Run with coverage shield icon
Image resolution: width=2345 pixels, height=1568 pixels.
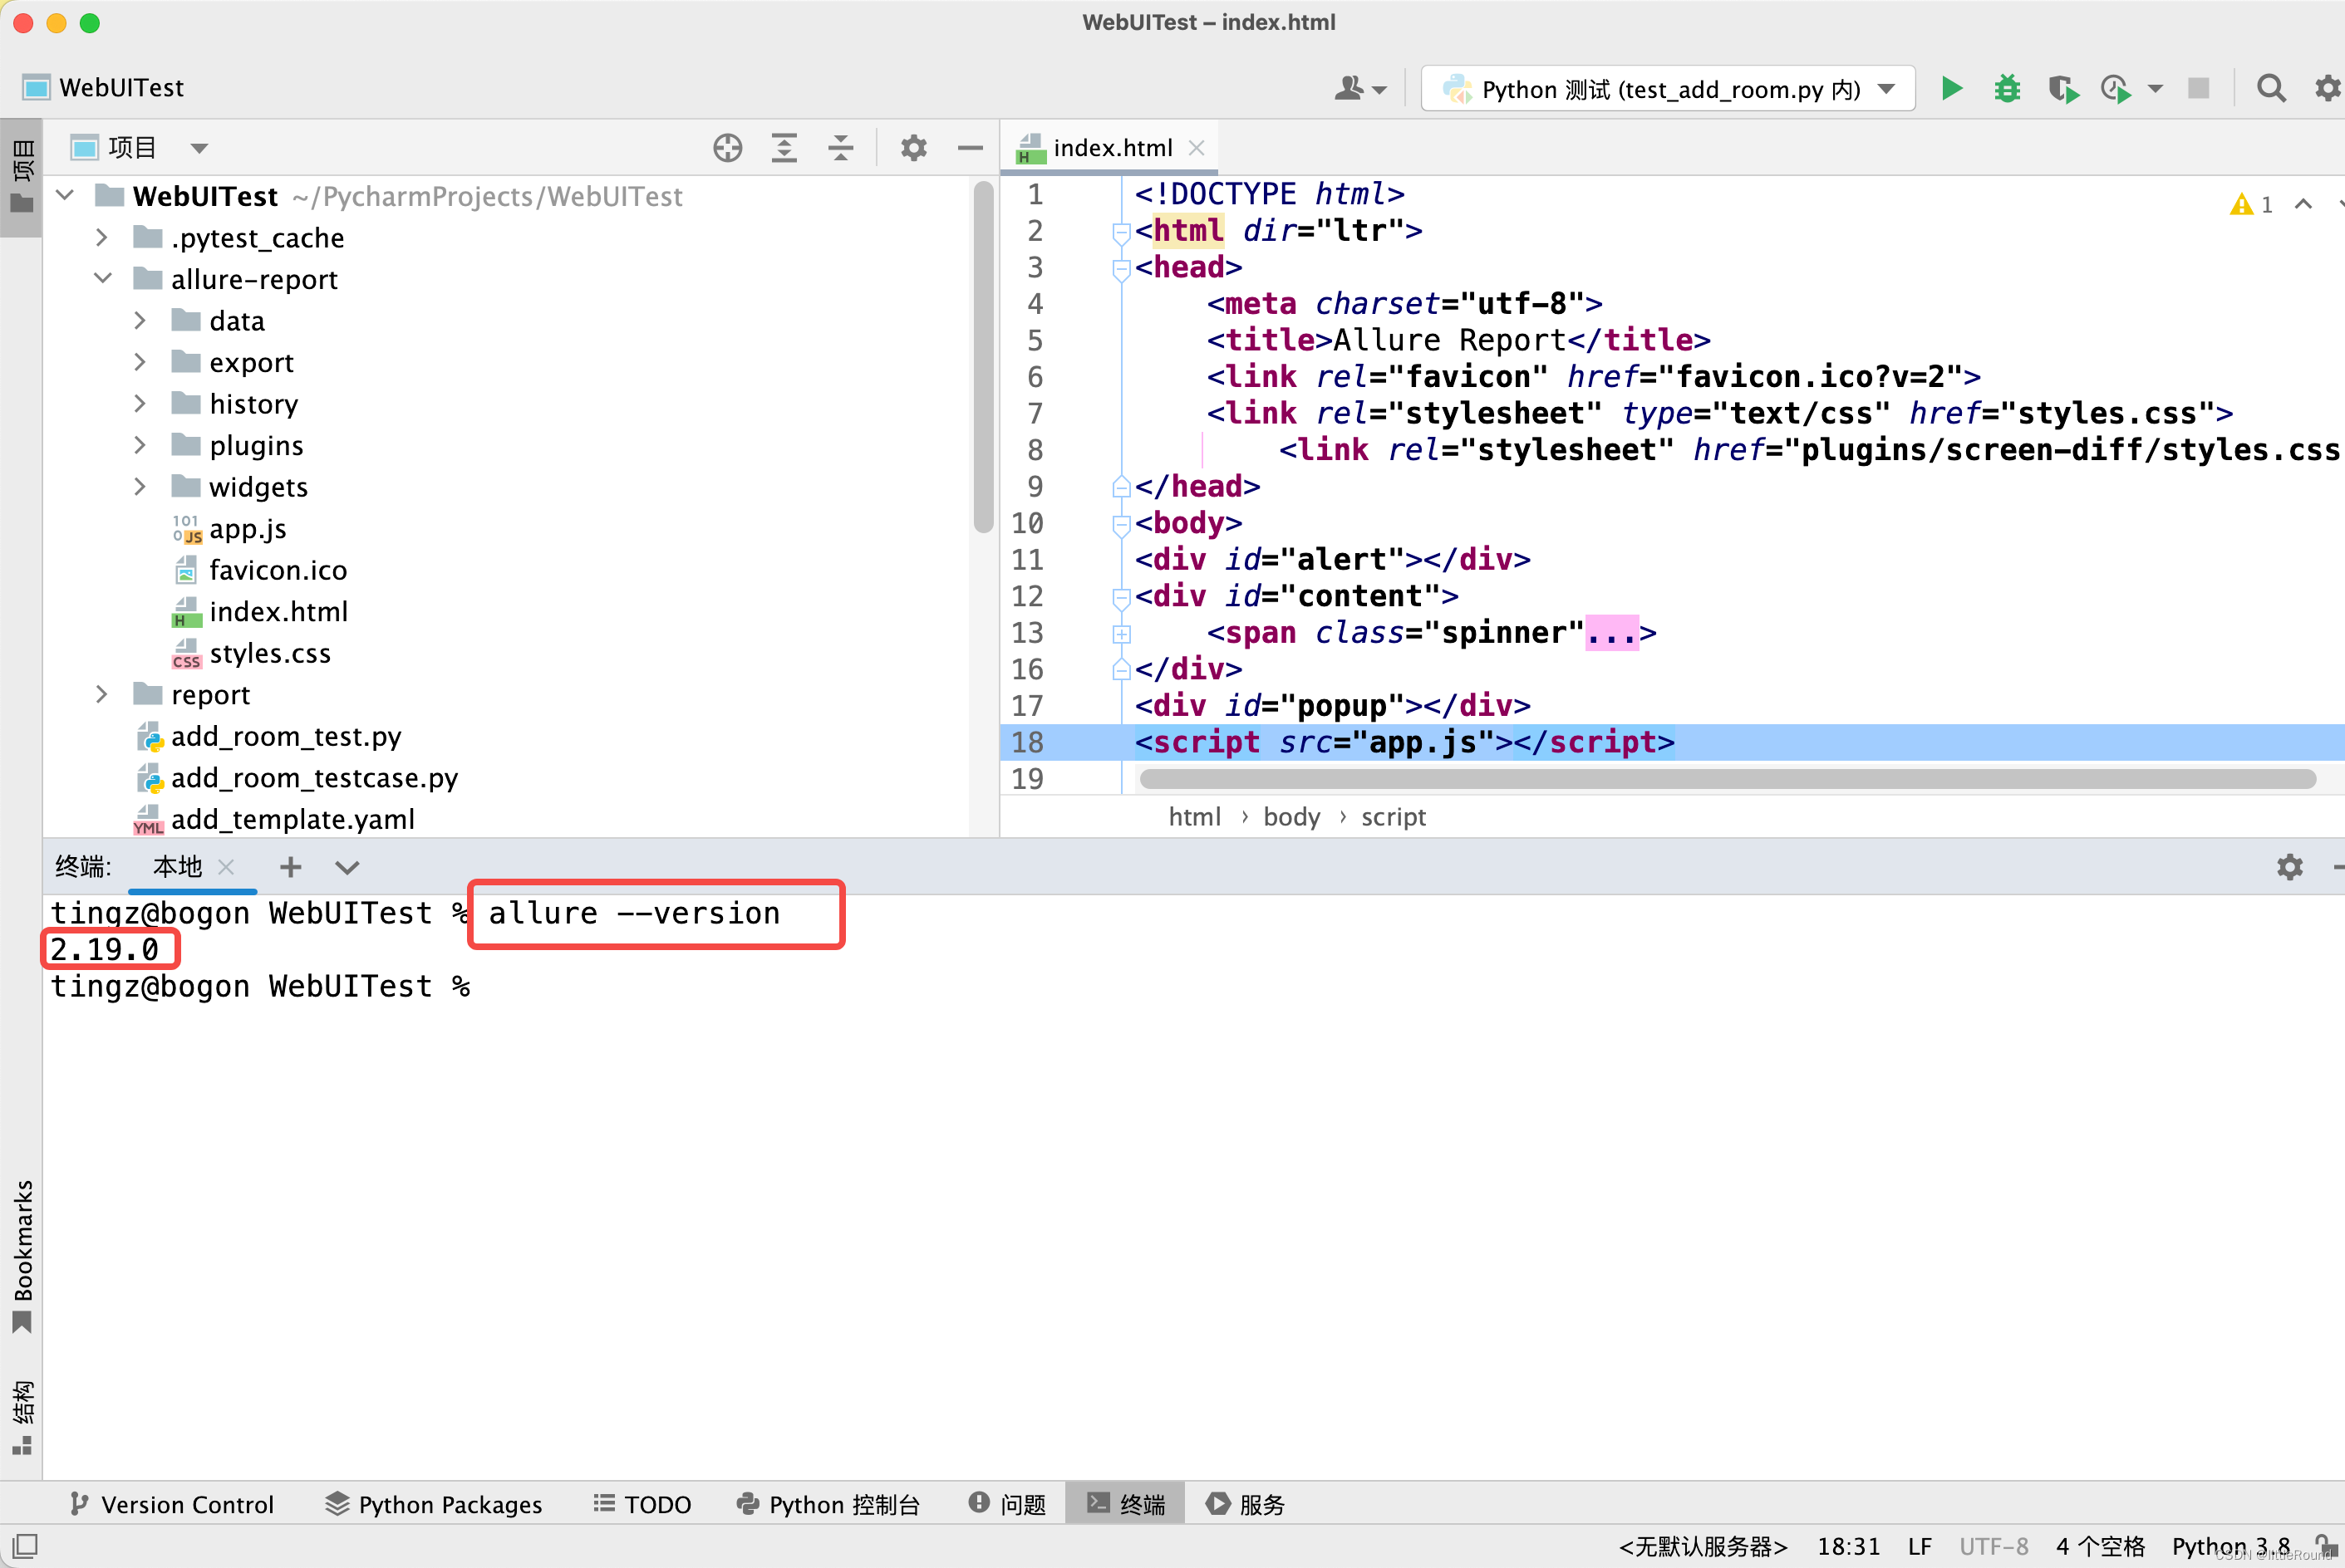click(2061, 88)
